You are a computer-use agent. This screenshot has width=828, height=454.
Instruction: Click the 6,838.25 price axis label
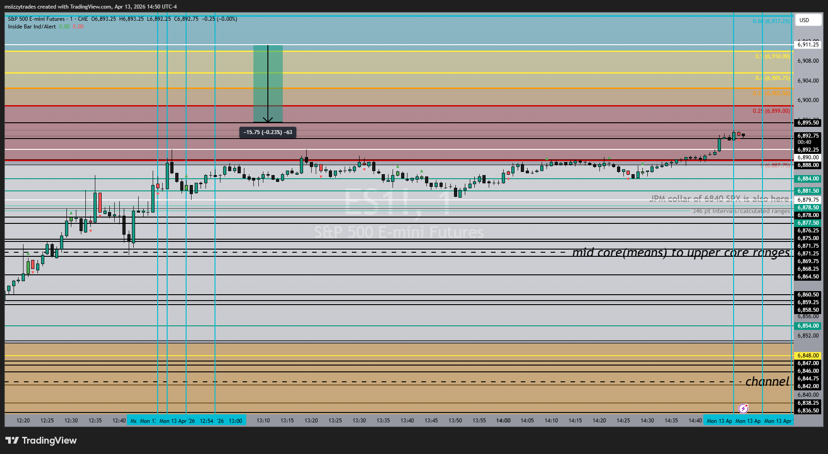click(x=808, y=403)
